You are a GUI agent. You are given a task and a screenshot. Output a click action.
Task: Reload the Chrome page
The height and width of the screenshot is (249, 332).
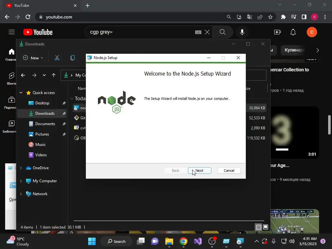pos(28,17)
